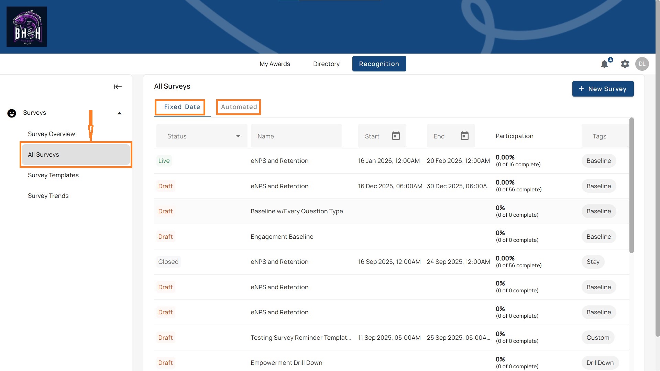Image resolution: width=660 pixels, height=371 pixels.
Task: Create a New Survey
Action: coord(603,89)
